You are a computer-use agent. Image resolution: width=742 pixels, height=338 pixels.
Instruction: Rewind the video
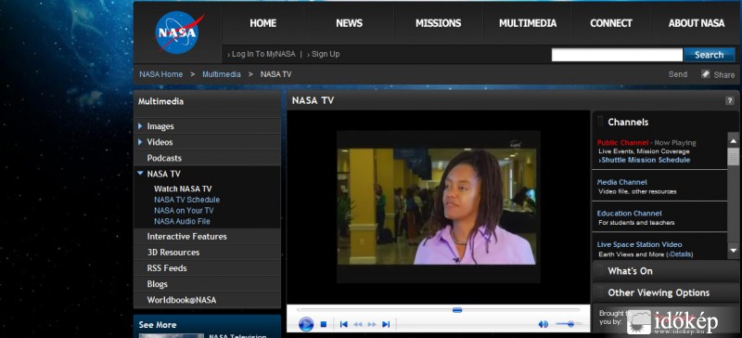point(358,324)
